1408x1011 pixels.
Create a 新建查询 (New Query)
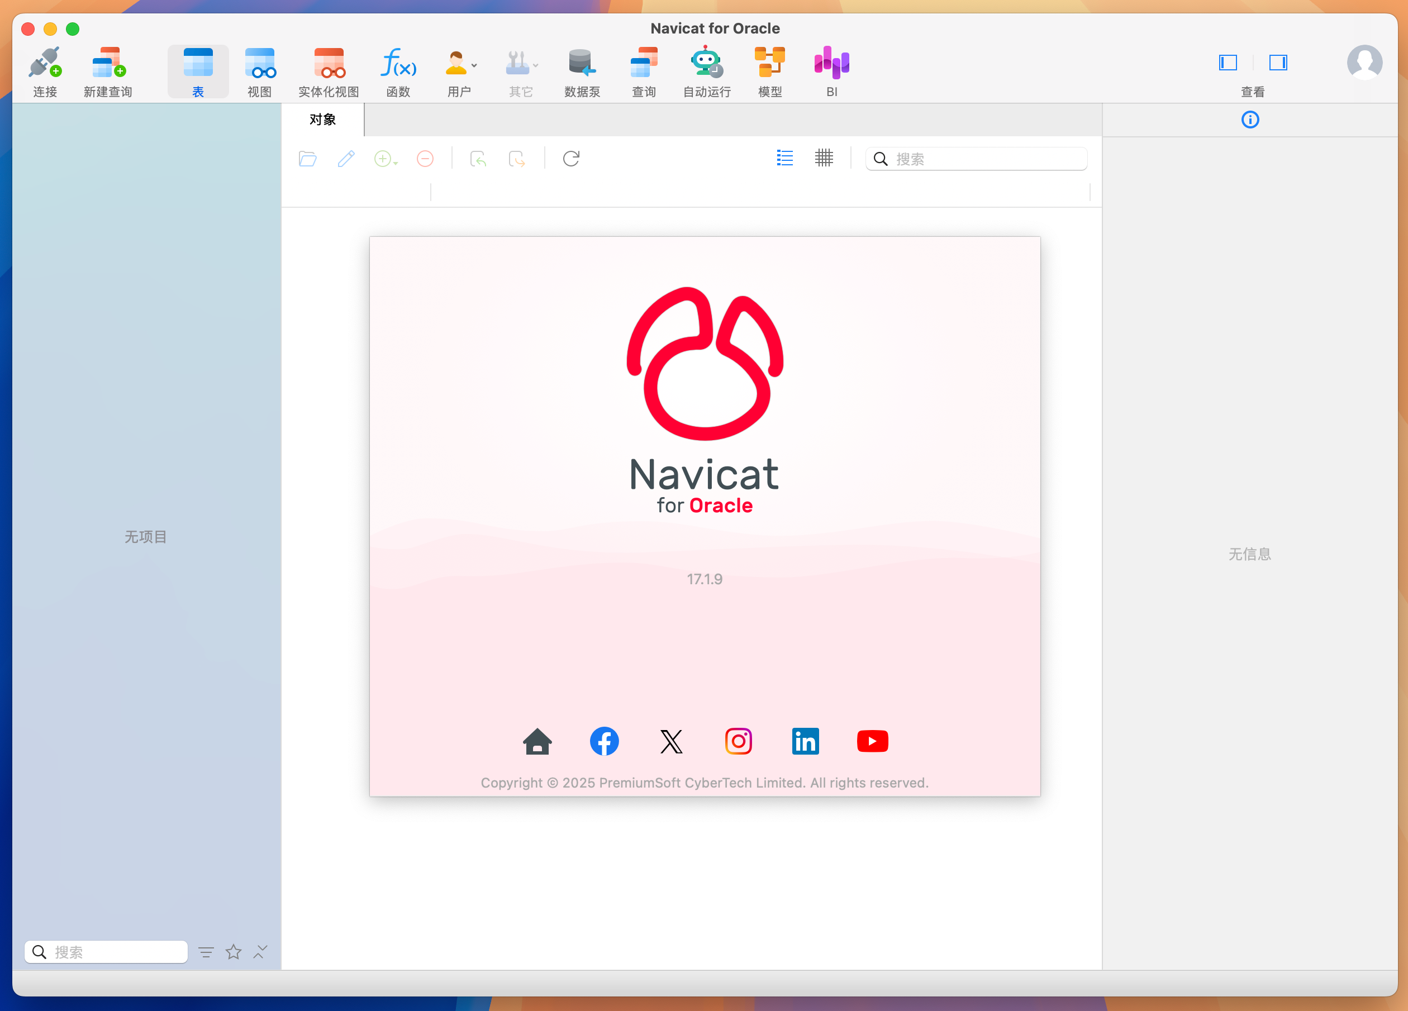107,69
